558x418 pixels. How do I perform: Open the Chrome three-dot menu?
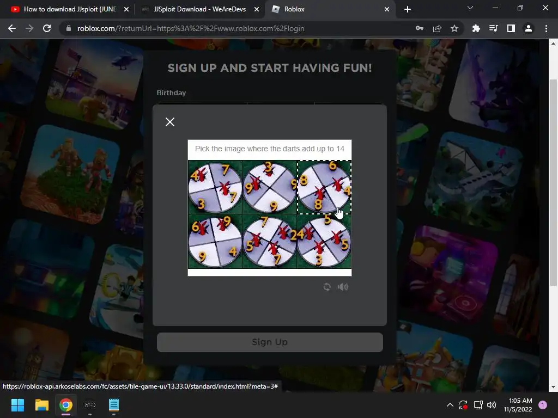tap(546, 28)
